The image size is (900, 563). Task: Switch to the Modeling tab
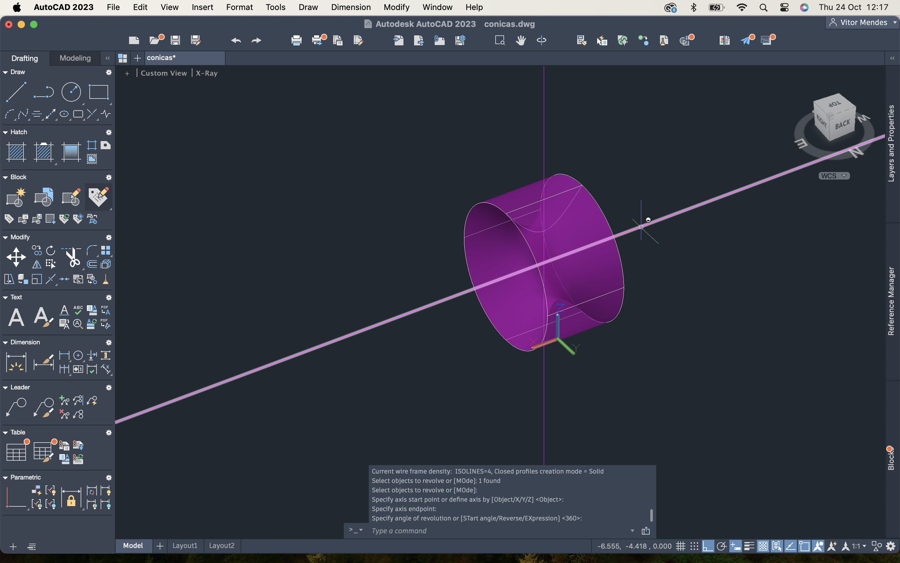75,58
